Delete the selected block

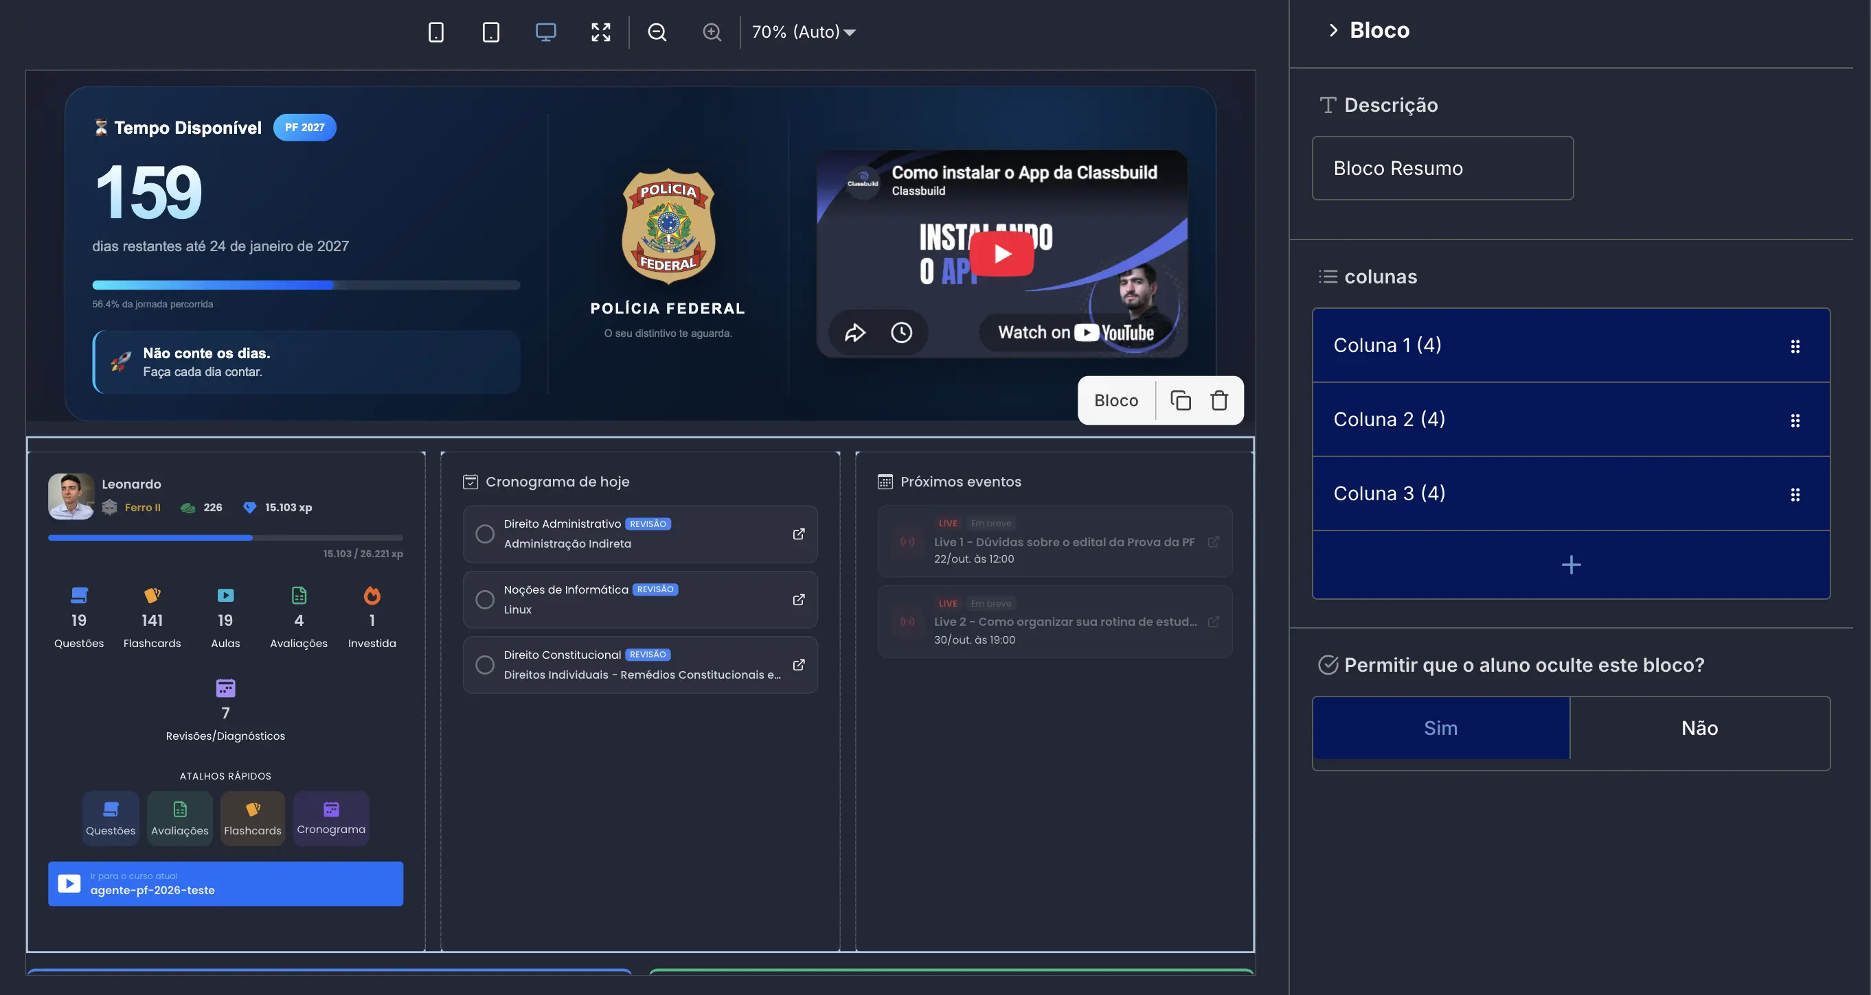[1219, 401]
